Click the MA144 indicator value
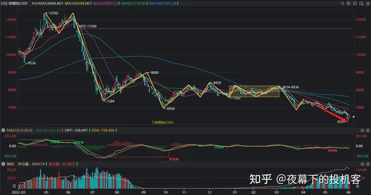The image size is (371, 195). pyautogui.click(x=163, y=4)
